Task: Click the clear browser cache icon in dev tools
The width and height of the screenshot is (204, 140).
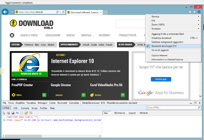Action: 8,113
